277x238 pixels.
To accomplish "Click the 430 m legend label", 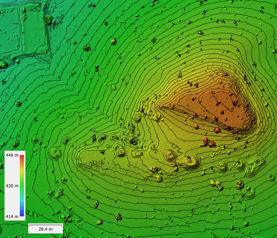I will [12, 186].
